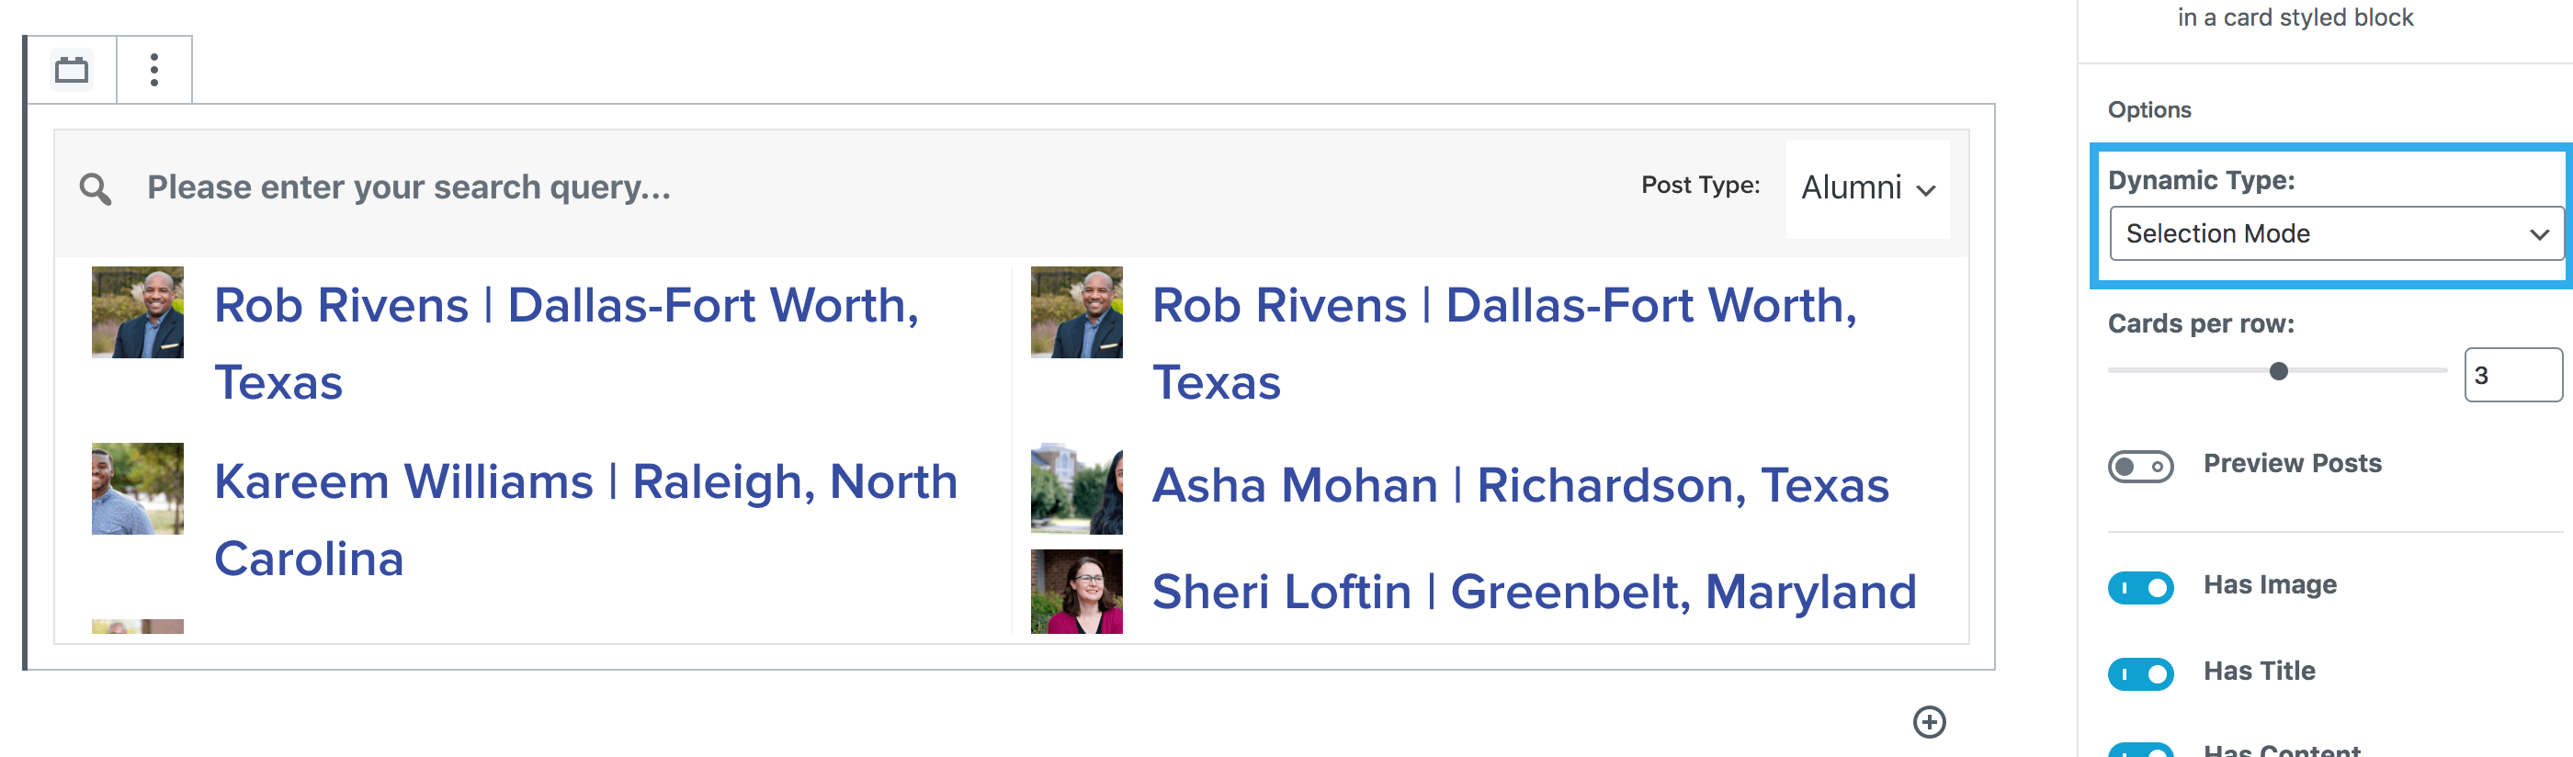2573x757 pixels.
Task: Click the search magnifier icon
Action: (96, 188)
